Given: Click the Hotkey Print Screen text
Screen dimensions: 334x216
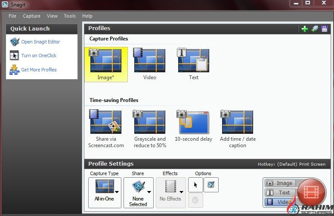Looking at the screenshot, I should click(x=292, y=164).
